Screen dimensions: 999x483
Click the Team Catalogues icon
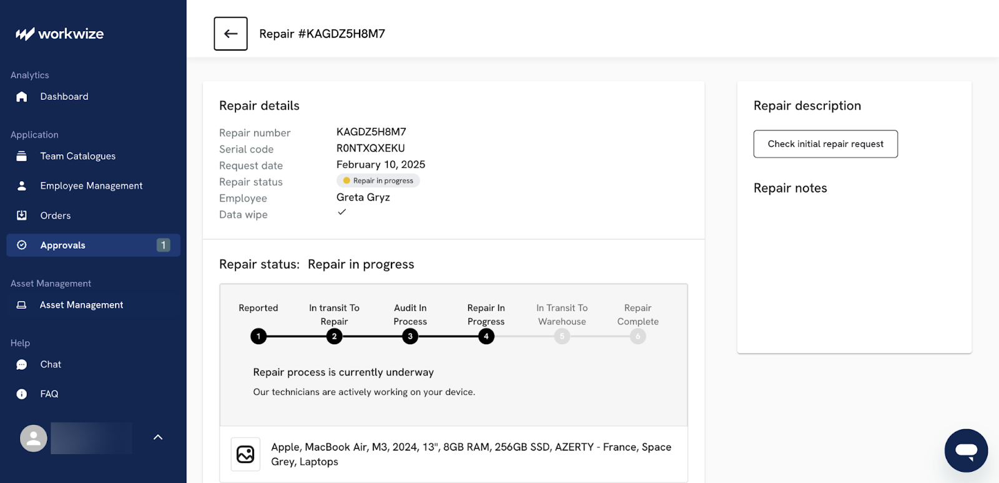22,156
